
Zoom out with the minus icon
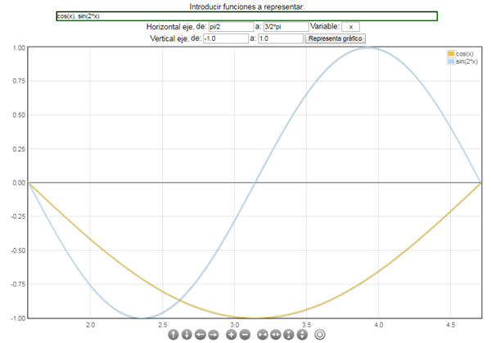[245, 335]
